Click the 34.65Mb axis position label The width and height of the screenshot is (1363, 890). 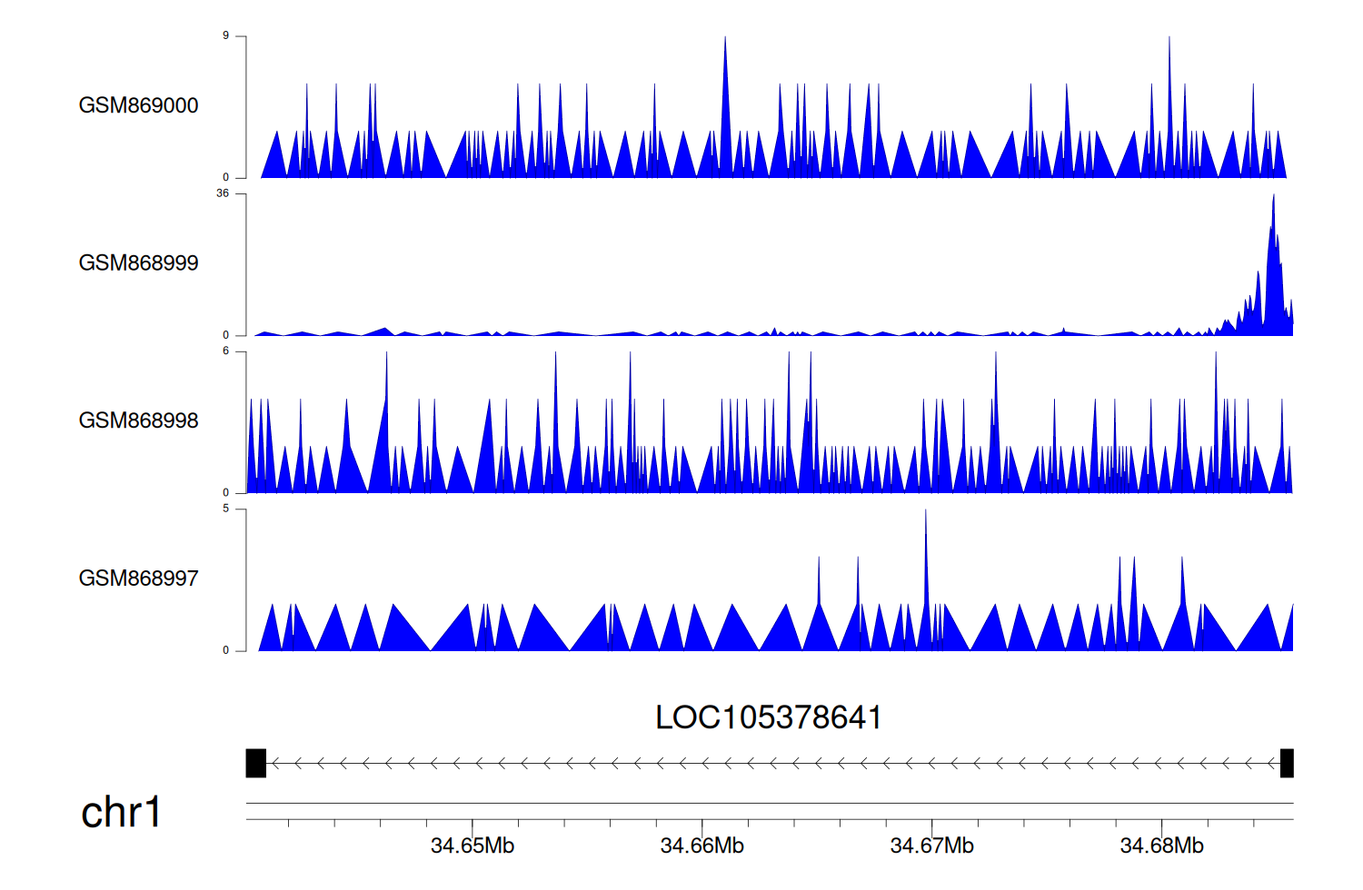pos(473,845)
